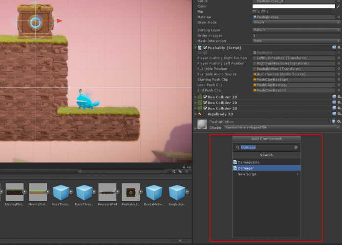Click the white Color swatch

293,6
